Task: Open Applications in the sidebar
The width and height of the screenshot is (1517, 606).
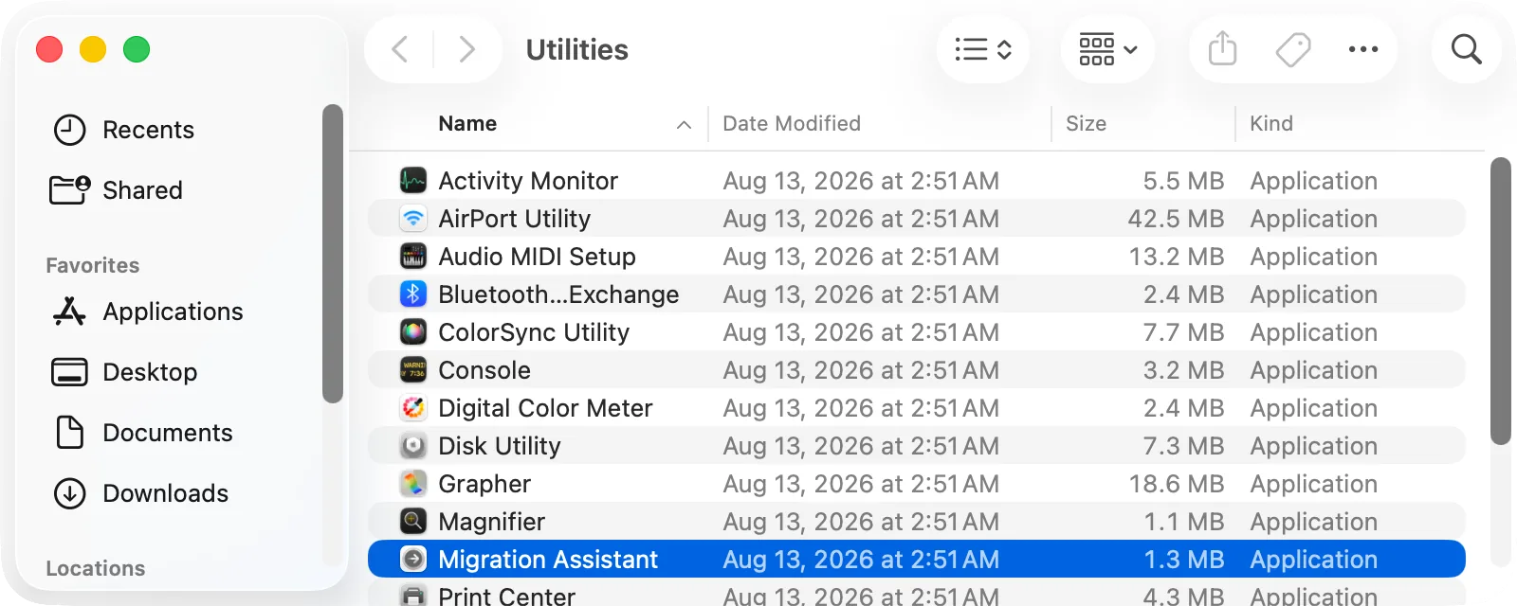Action: tap(173, 312)
